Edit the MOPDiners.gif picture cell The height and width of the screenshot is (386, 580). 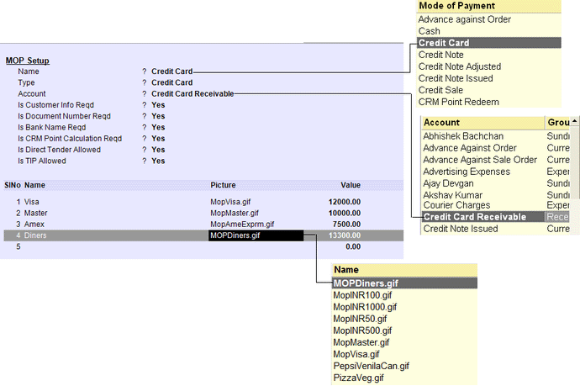255,235
